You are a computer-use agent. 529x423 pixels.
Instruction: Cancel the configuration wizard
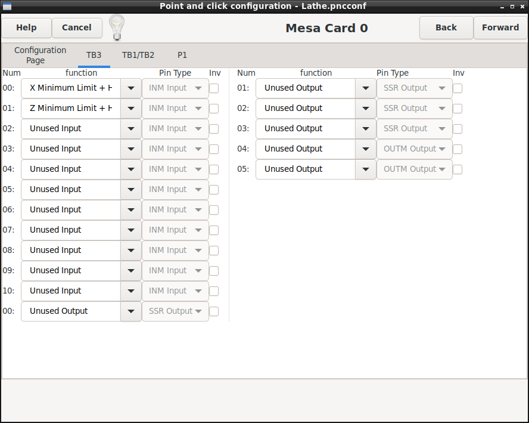coord(77,27)
